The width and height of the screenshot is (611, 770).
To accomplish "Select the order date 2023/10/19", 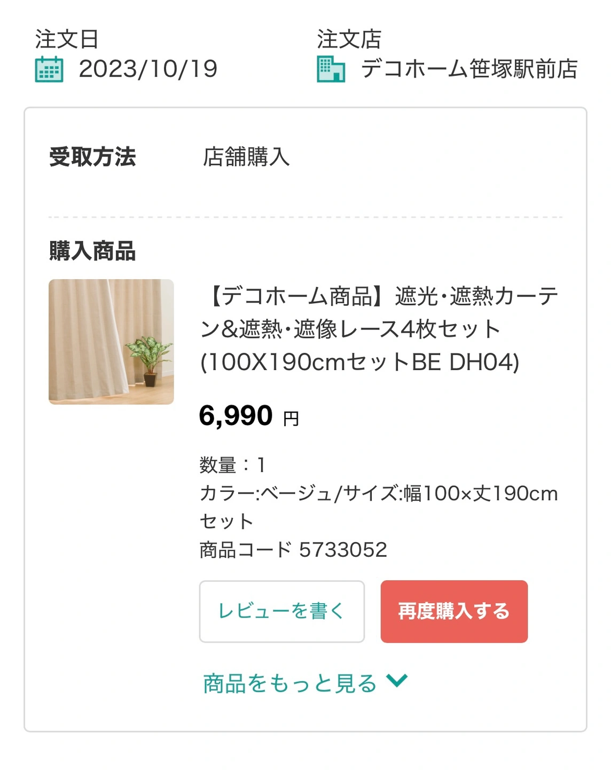I will [148, 69].
